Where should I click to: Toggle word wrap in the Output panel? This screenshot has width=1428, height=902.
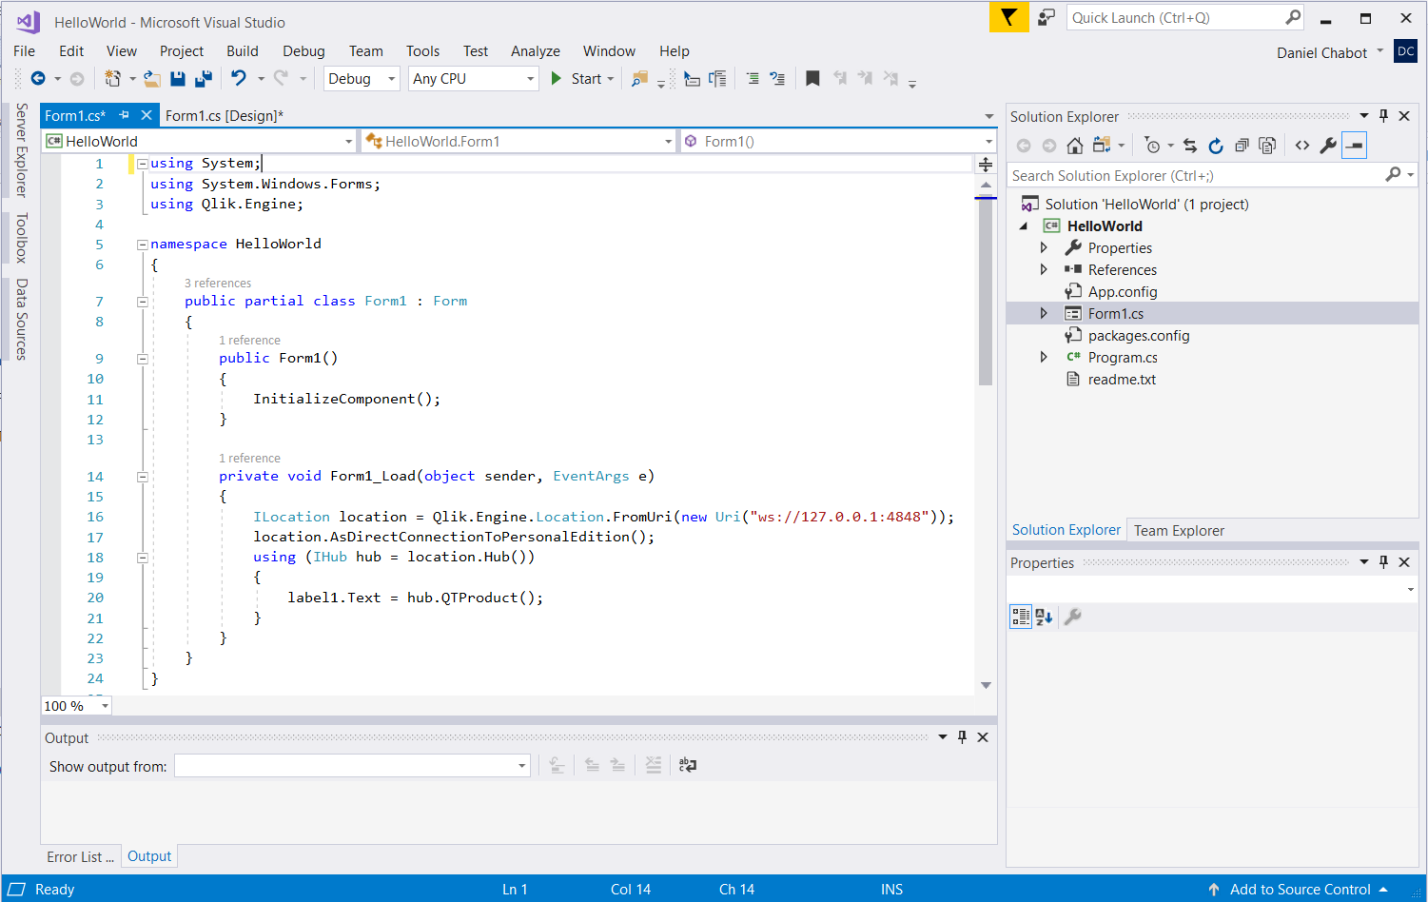point(688,765)
